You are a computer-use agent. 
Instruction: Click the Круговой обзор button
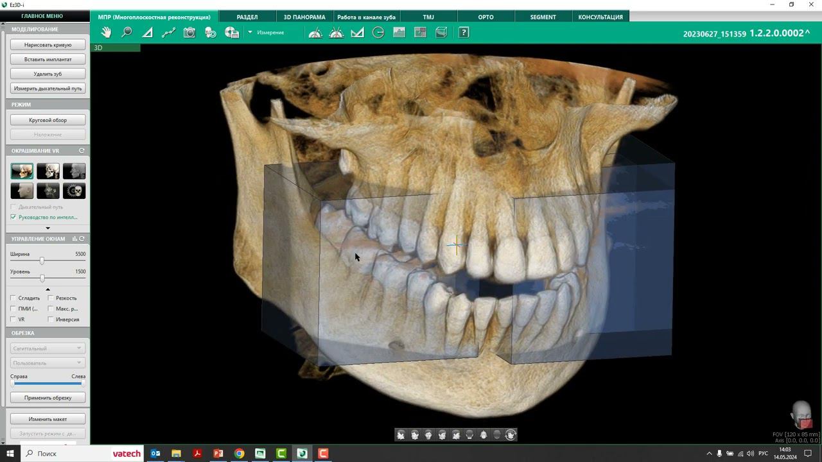[48, 120]
